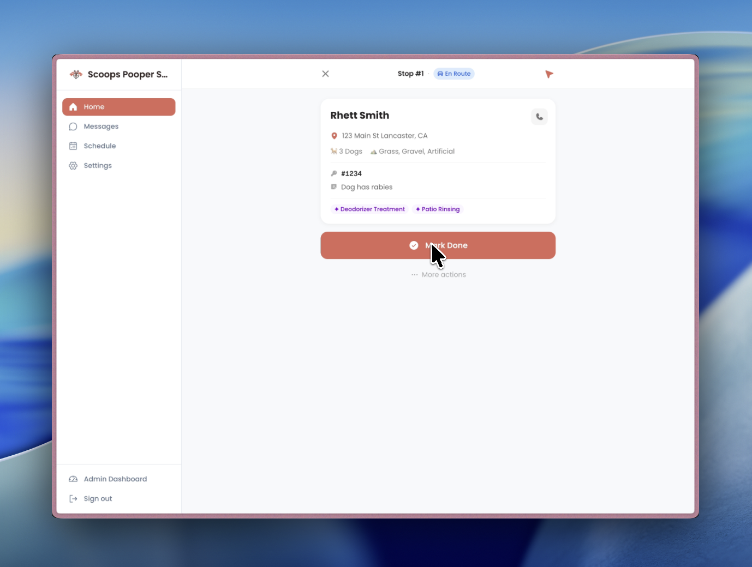Select the Messages chat bubble icon
The height and width of the screenshot is (567, 752).
[73, 126]
